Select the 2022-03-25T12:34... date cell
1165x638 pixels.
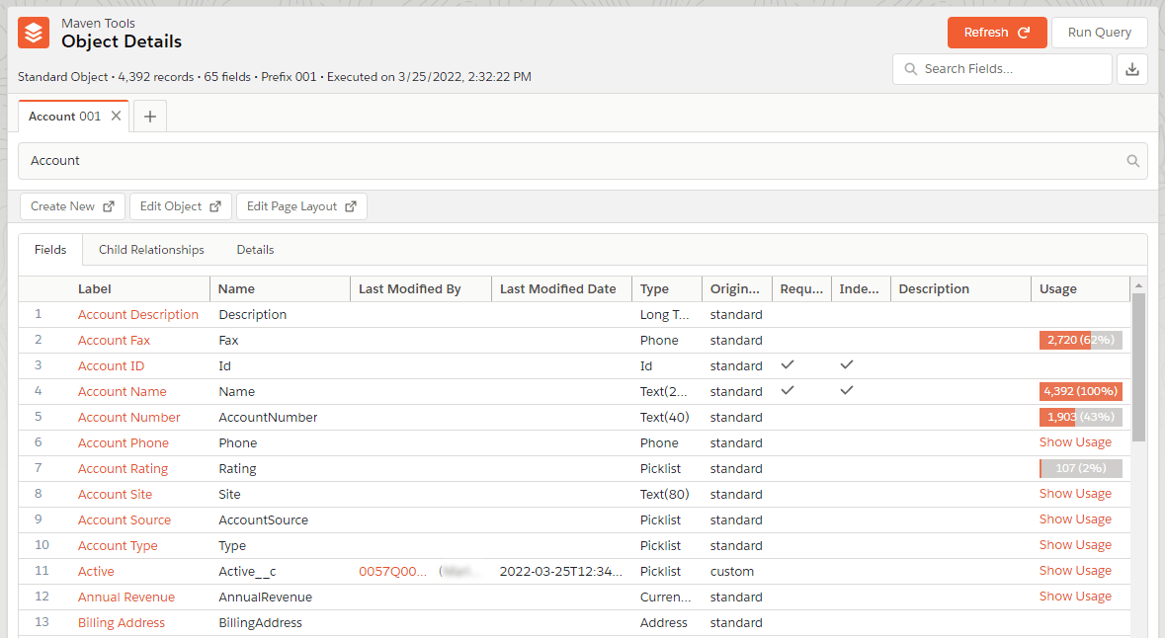[x=561, y=571]
